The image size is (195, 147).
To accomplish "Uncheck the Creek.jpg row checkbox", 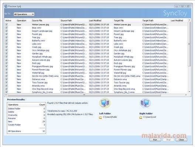I will (7, 47).
